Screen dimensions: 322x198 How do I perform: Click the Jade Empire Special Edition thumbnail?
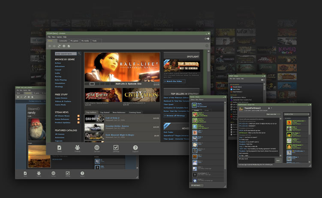tap(103, 94)
